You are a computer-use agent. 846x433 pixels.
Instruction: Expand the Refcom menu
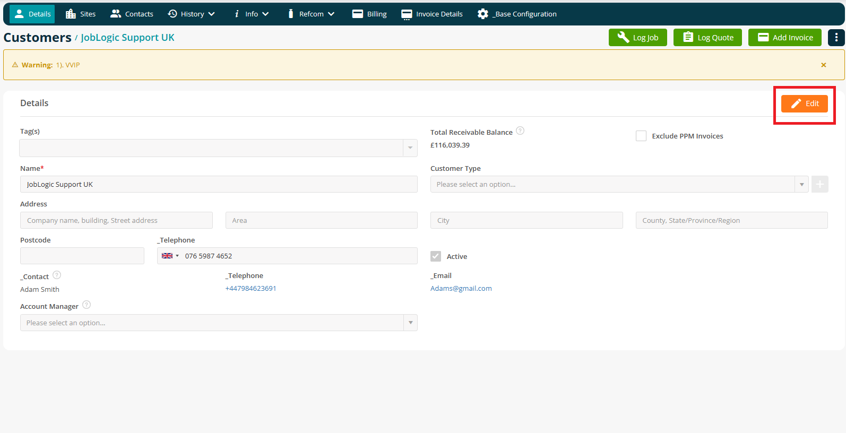tap(310, 14)
